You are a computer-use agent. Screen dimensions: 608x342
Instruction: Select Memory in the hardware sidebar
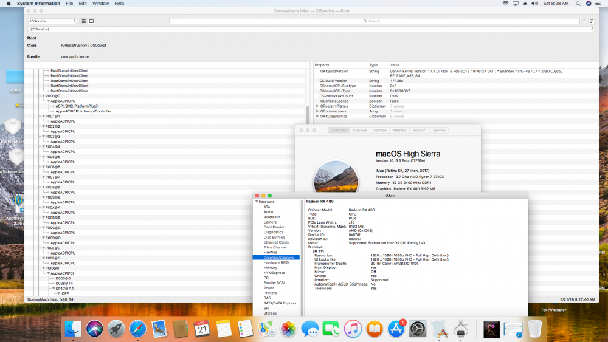pos(271,268)
